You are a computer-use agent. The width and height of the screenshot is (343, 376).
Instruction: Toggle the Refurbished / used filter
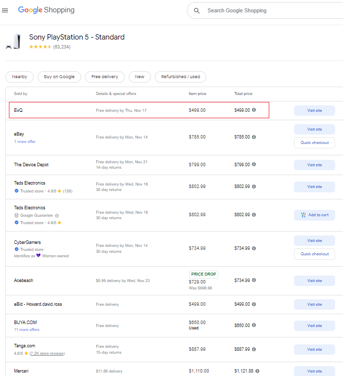(x=181, y=77)
